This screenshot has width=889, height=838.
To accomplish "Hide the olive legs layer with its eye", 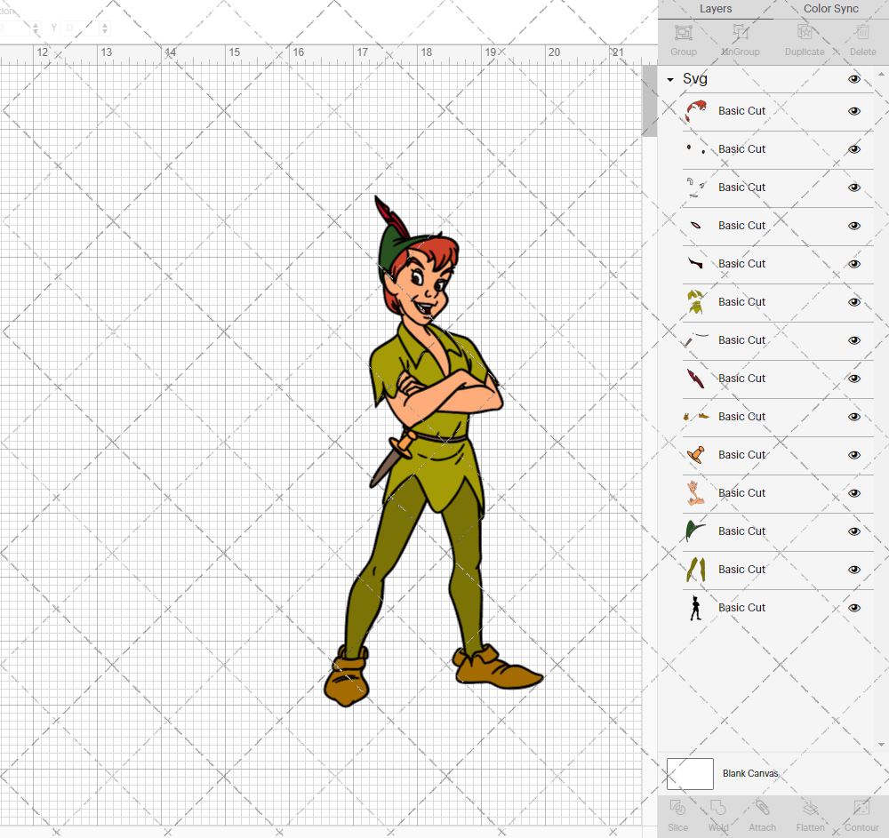I will point(853,570).
